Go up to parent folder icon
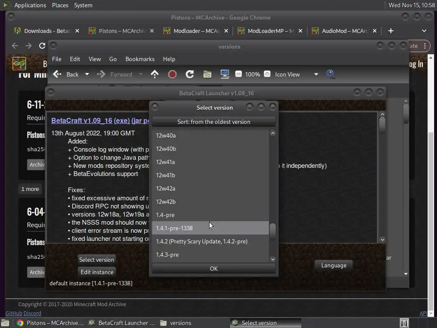 (x=154, y=74)
